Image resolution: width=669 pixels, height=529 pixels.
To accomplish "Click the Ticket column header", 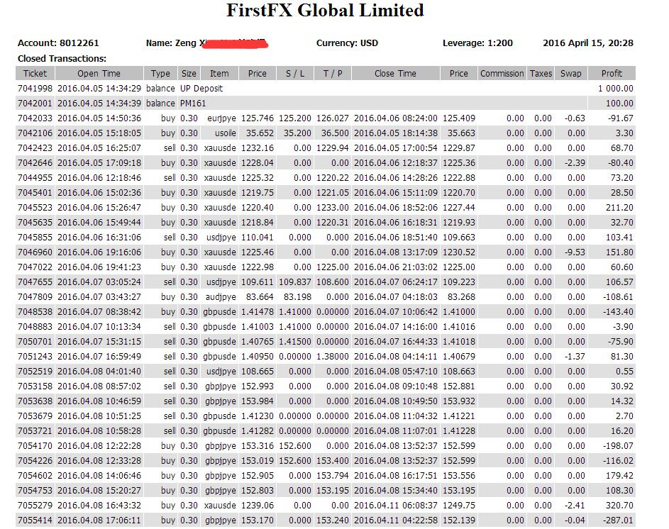I will (35, 73).
